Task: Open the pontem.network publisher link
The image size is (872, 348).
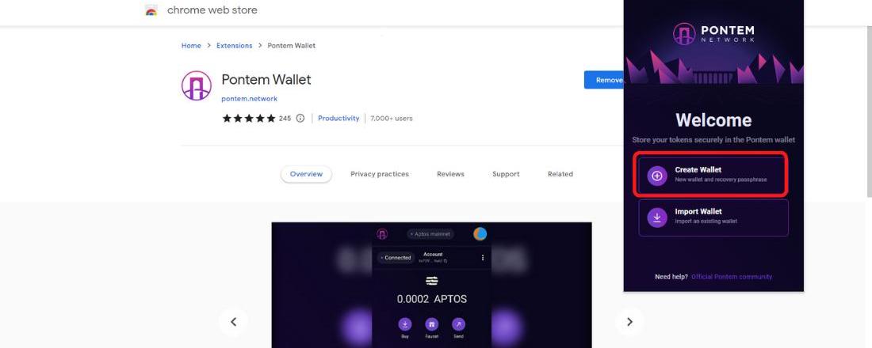Action: click(249, 99)
